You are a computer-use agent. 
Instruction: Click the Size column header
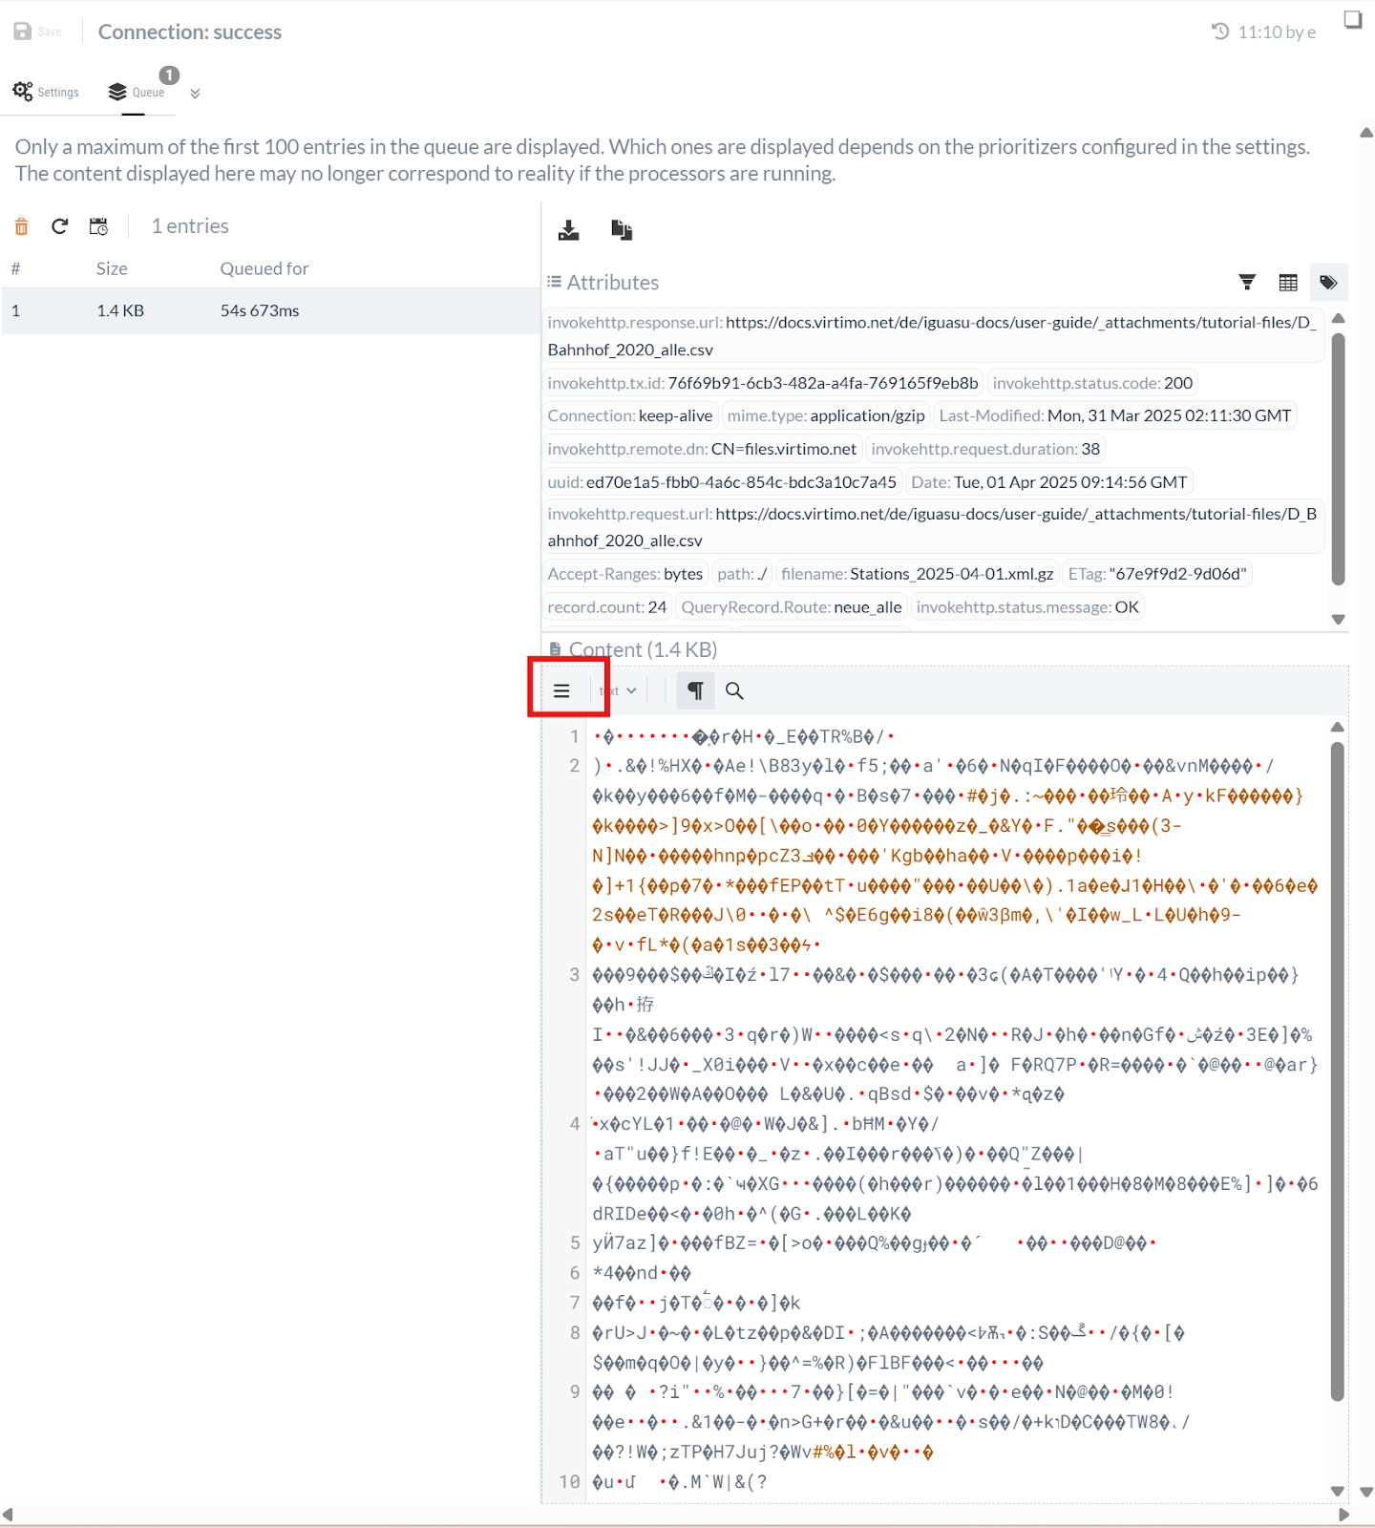coord(112,268)
